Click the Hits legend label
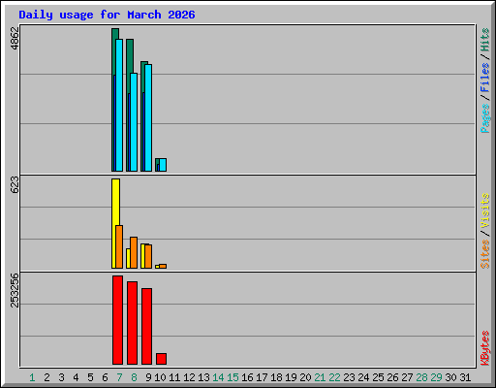496x388 pixels. (x=485, y=40)
